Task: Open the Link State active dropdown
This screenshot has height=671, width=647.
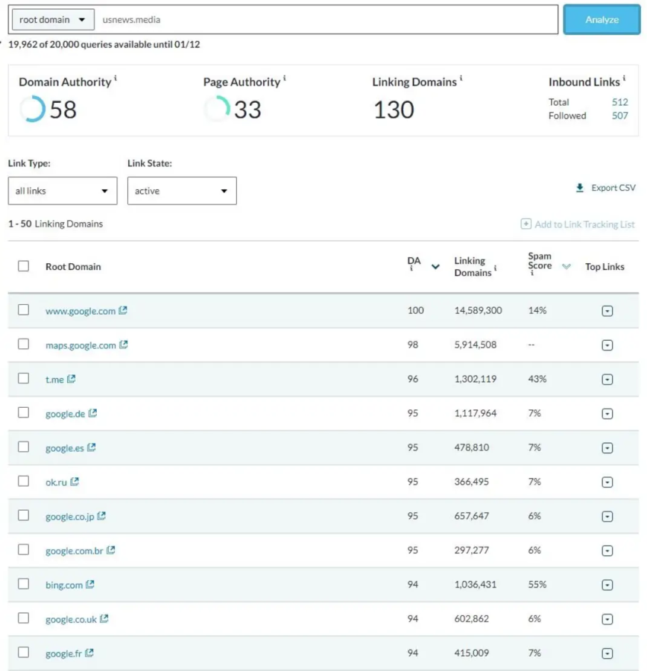Action: (182, 191)
